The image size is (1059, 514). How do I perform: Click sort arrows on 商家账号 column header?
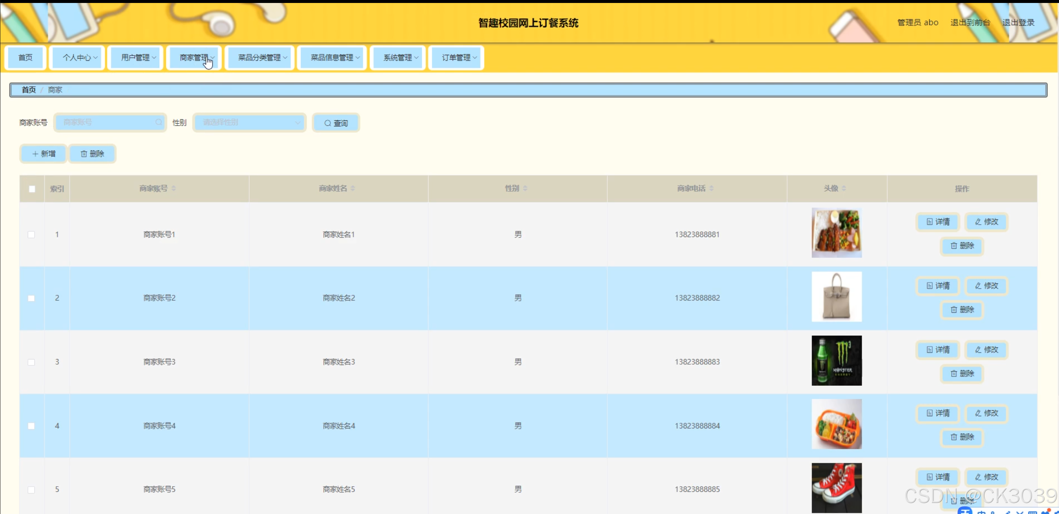pyautogui.click(x=173, y=188)
